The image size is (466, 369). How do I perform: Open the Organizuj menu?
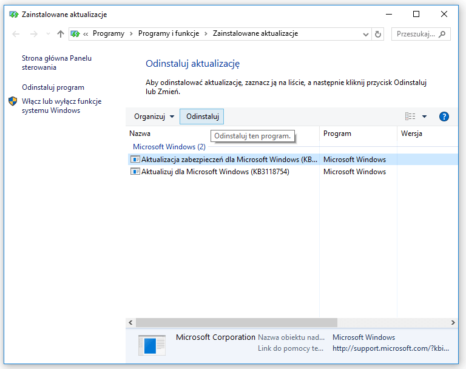(154, 117)
